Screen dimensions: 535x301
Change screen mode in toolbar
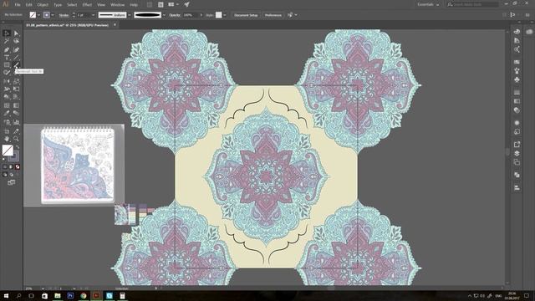[11, 182]
